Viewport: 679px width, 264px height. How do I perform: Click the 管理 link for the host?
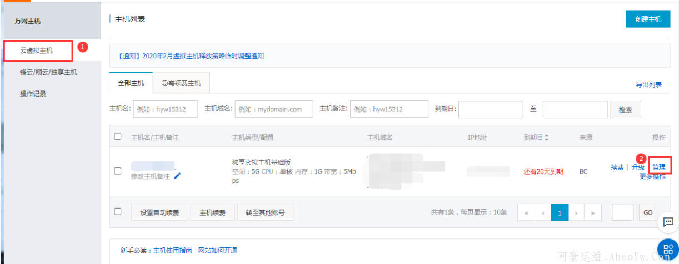658,167
